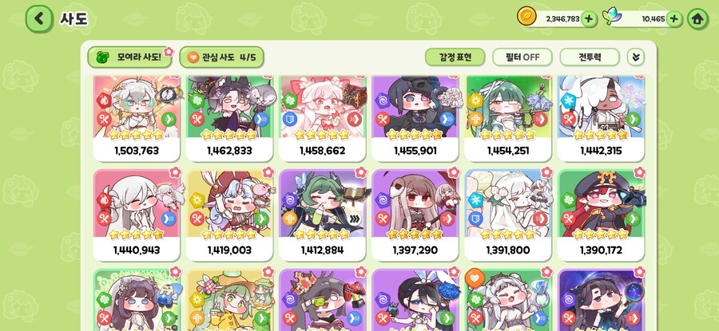The height and width of the screenshot is (331, 719).
Task: Toggle favorite flower on 1,412,884 card
Action: pyautogui.click(x=361, y=172)
